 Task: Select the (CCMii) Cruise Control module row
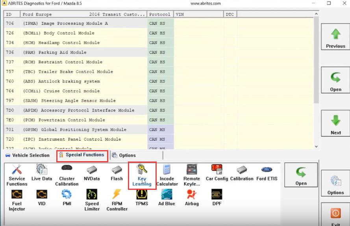tap(159, 91)
